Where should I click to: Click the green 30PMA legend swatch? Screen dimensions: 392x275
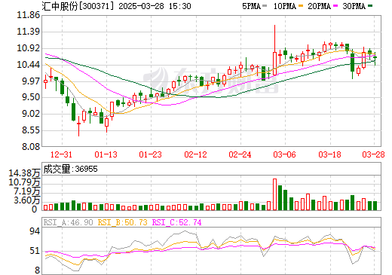tap(370, 6)
